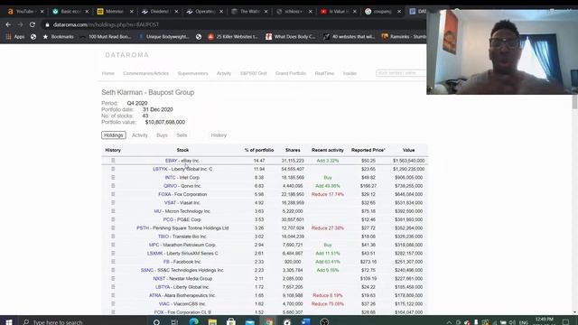Open the Windows Start menu
The width and height of the screenshot is (578, 325).
9,321
